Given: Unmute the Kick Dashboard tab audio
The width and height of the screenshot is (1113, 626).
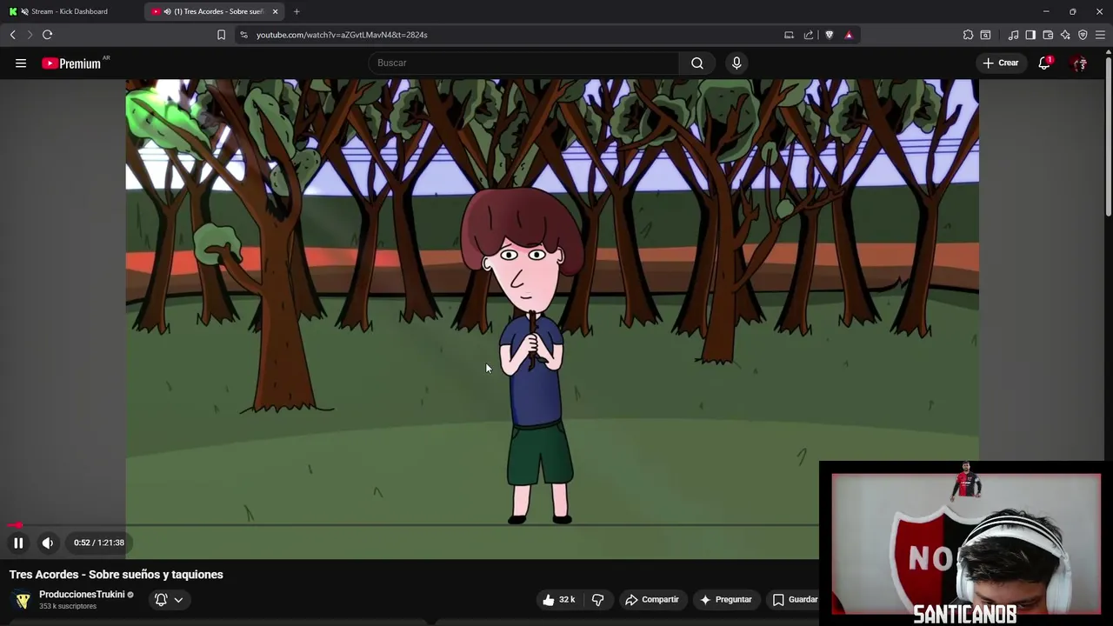Looking at the screenshot, I should pyautogui.click(x=24, y=11).
